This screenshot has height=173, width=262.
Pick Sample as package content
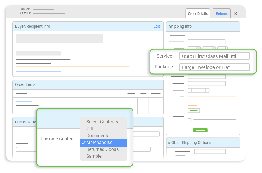94,156
